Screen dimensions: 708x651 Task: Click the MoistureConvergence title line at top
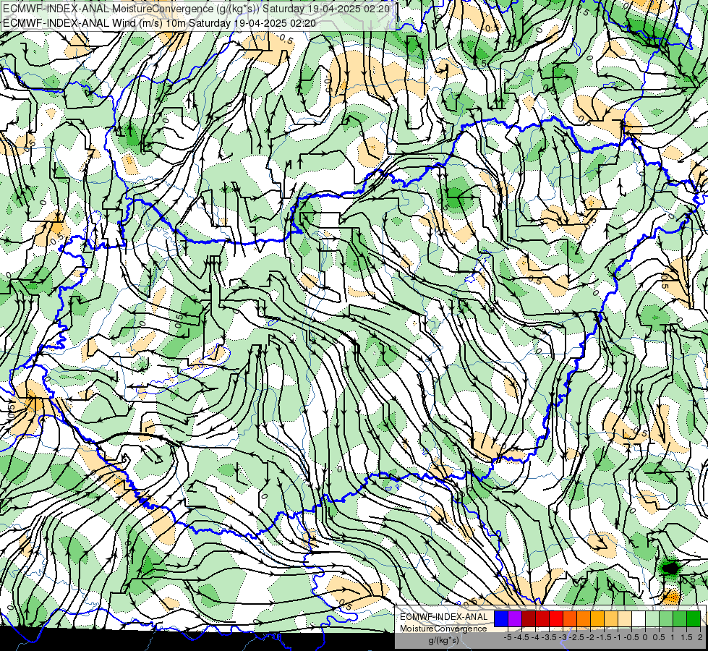click(x=196, y=9)
